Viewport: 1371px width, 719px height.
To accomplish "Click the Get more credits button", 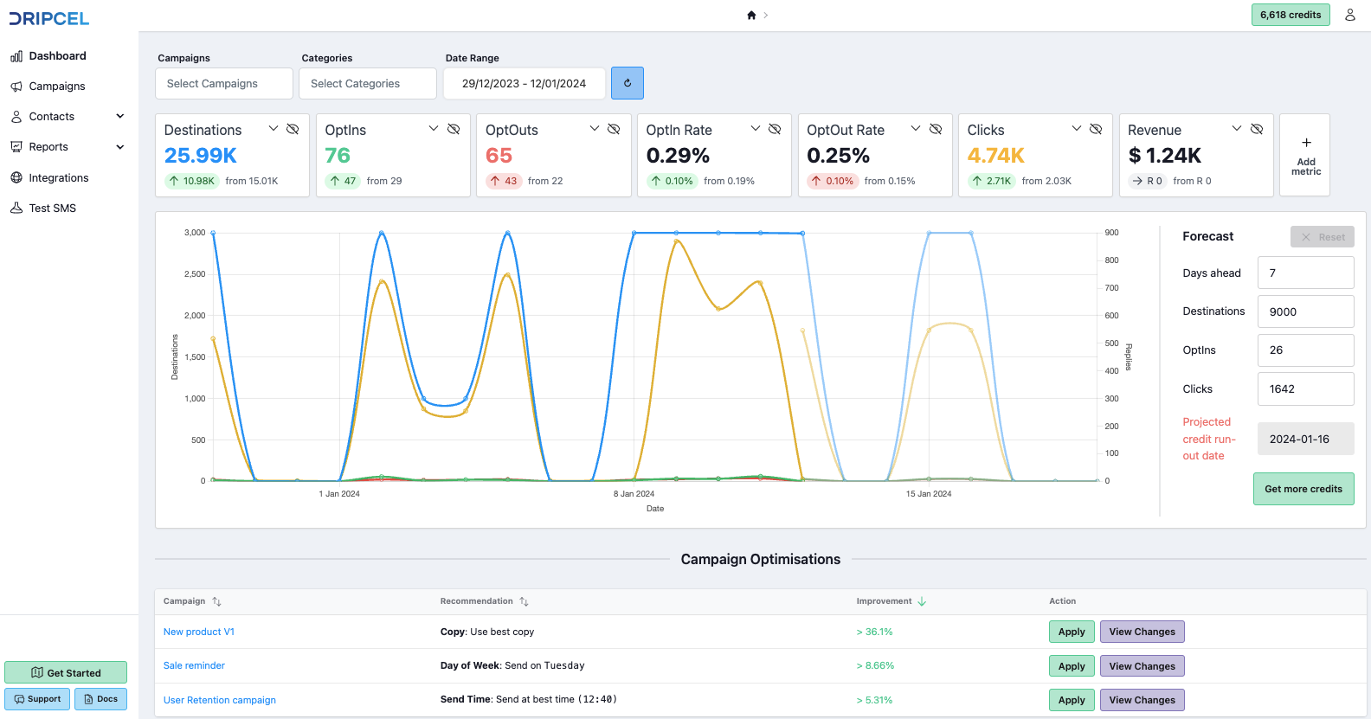I will pyautogui.click(x=1303, y=489).
